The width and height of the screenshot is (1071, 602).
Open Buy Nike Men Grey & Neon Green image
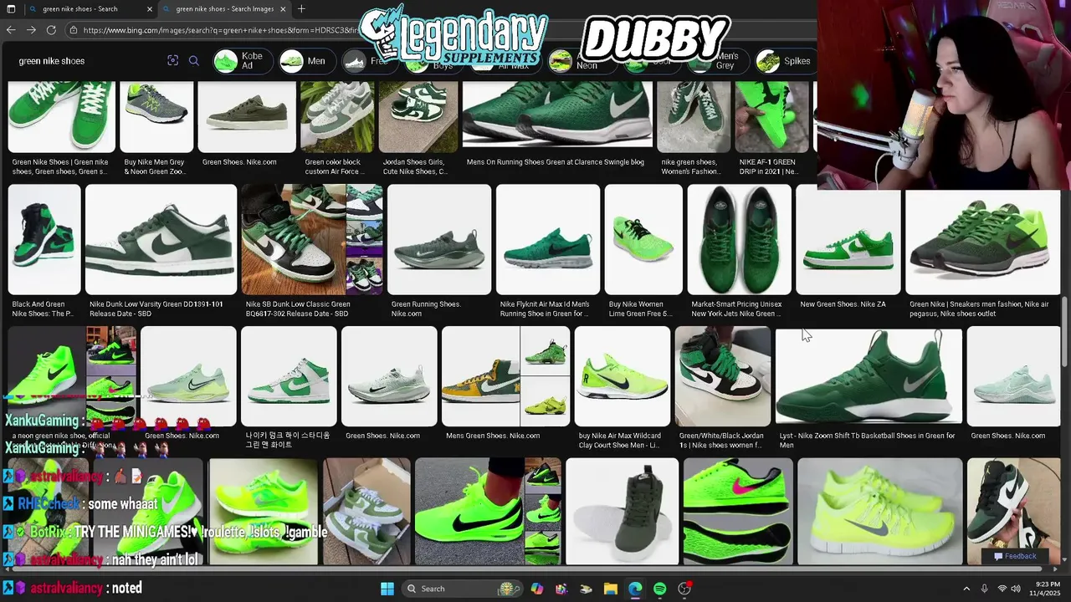[x=156, y=116]
